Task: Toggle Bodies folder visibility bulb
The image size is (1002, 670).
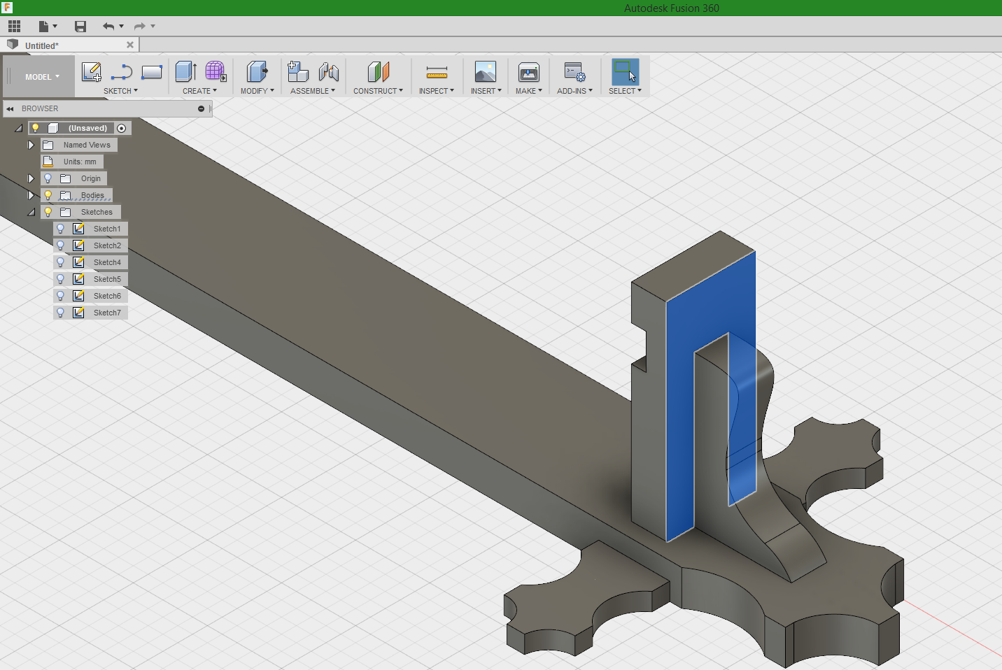Action: tap(48, 195)
